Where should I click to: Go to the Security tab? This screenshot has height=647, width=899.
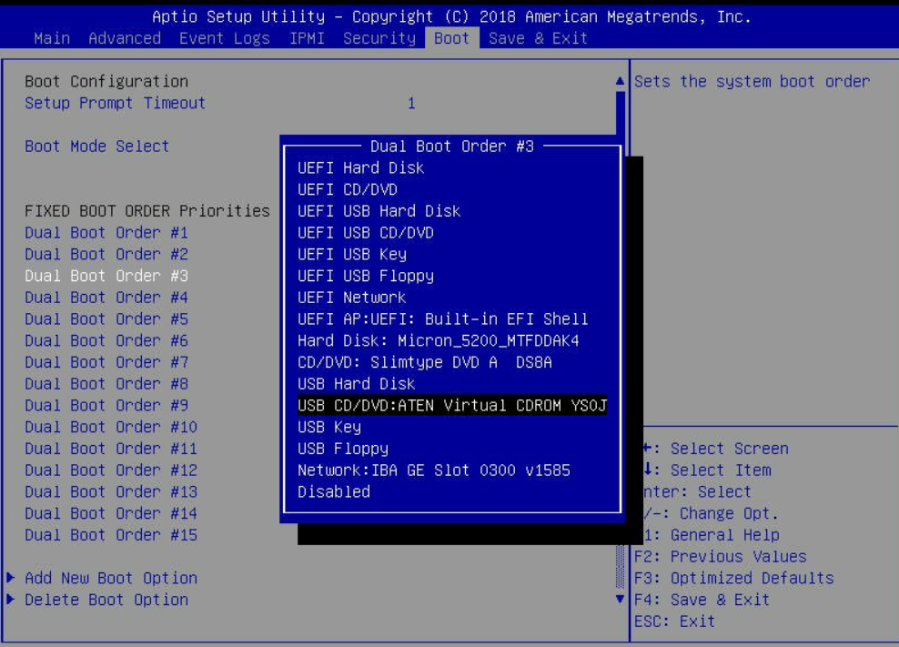(379, 38)
